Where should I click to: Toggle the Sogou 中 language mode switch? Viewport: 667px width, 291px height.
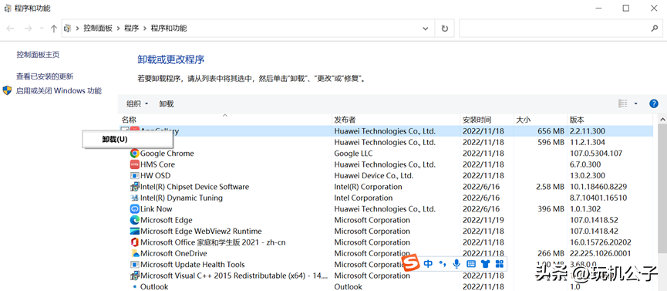point(429,264)
